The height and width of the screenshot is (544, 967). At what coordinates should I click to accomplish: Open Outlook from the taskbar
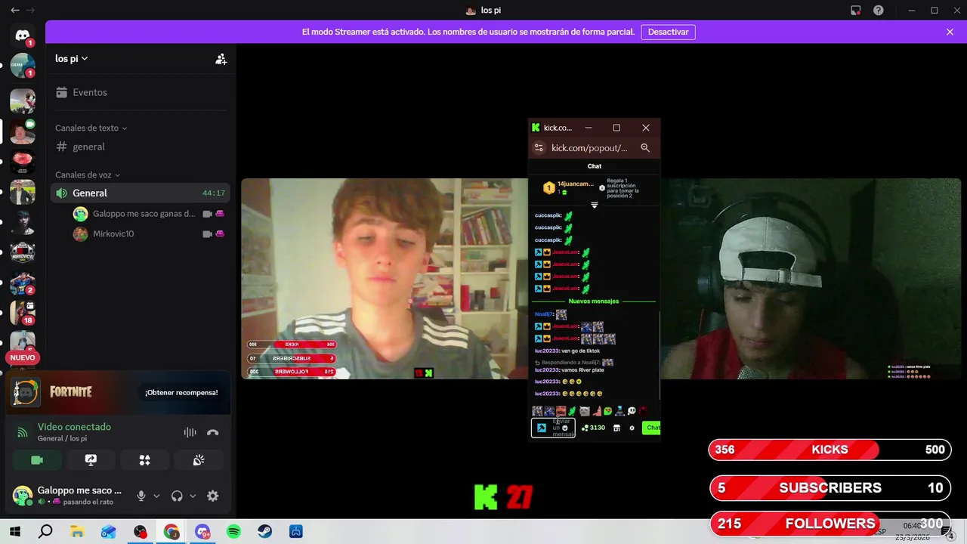pos(108,532)
